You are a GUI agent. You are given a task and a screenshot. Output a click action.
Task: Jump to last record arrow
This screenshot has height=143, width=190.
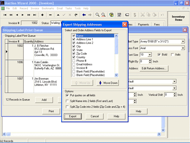[35, 15]
